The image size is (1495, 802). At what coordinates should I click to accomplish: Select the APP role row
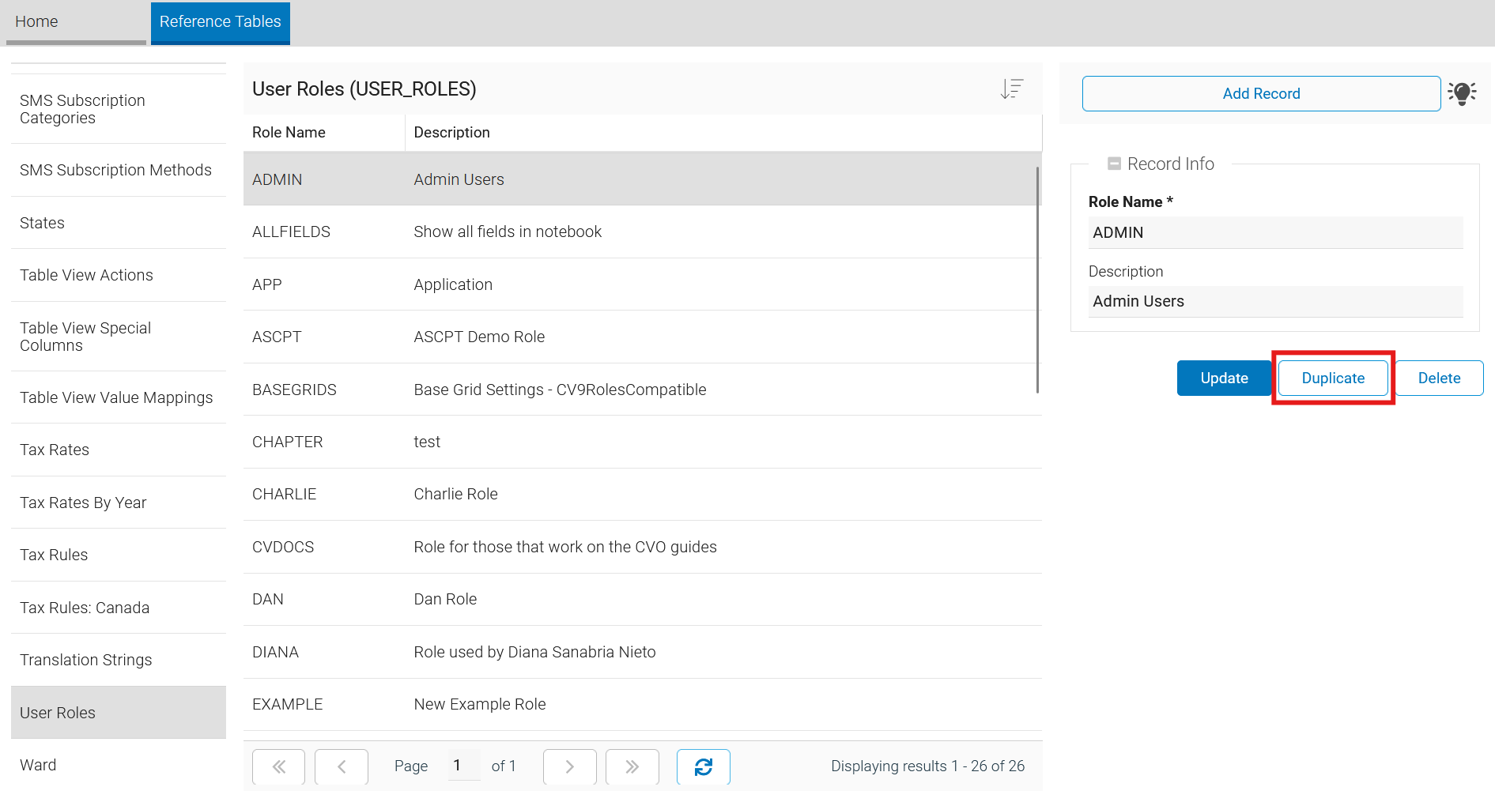point(643,284)
